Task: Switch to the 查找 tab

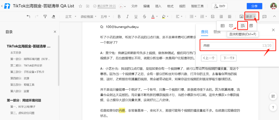Action: coord(204,32)
